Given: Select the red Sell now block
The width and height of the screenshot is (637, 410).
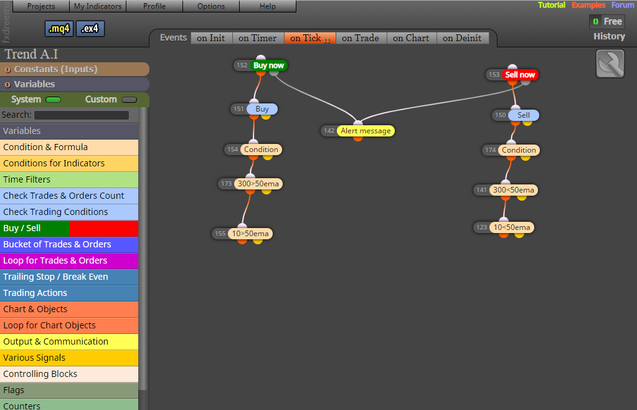Looking at the screenshot, I should pos(519,75).
